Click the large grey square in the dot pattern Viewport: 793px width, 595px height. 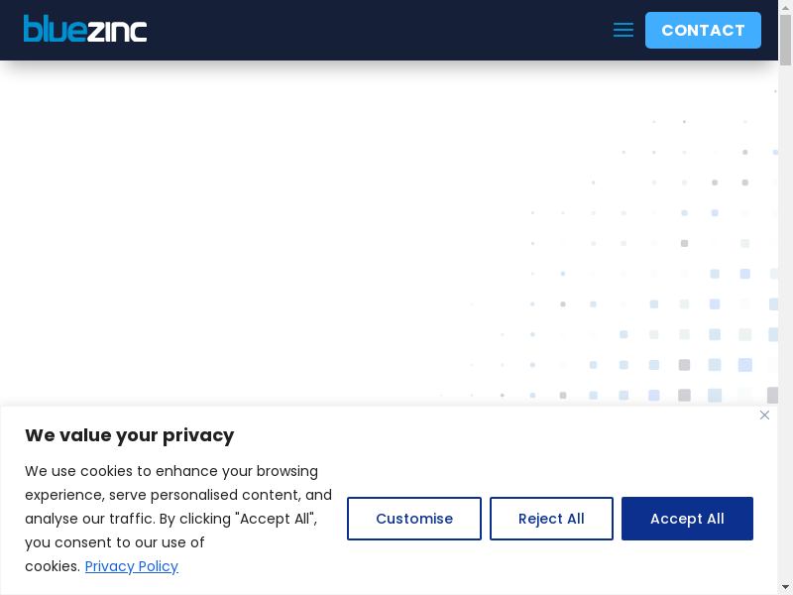684,395
